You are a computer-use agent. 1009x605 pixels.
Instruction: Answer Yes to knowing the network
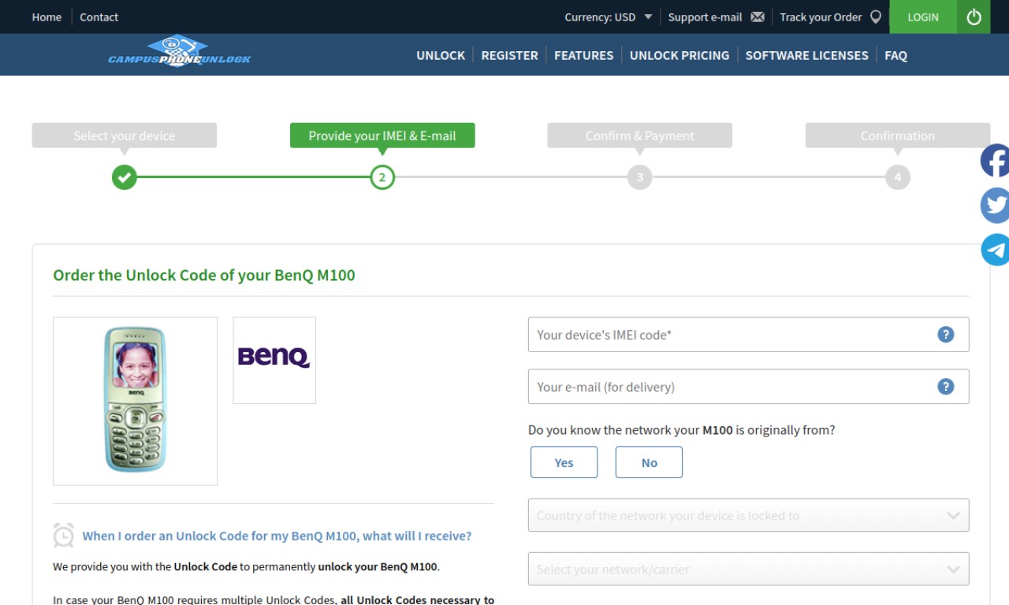[564, 462]
